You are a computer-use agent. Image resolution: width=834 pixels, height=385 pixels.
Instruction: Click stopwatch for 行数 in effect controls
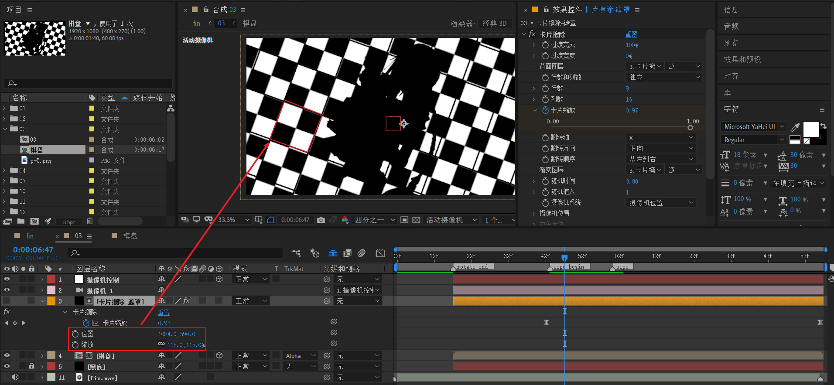(x=545, y=88)
